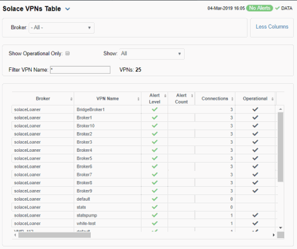Click the Alert Level column sort icon
This screenshot has height=249, width=297.
[165, 96]
